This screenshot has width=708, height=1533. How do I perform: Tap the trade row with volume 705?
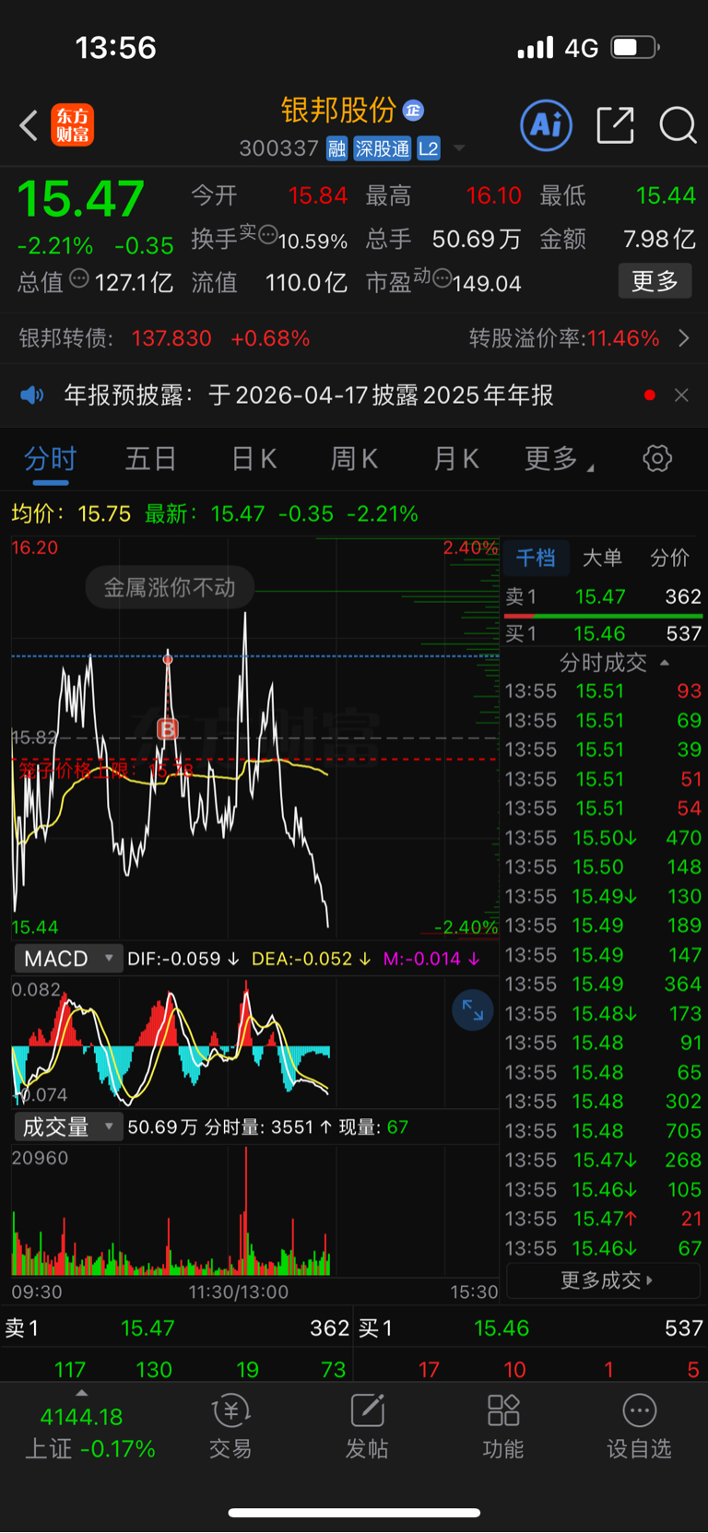604,1131
